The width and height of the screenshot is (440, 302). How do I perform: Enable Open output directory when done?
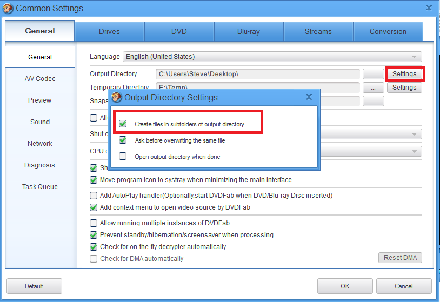pos(123,156)
